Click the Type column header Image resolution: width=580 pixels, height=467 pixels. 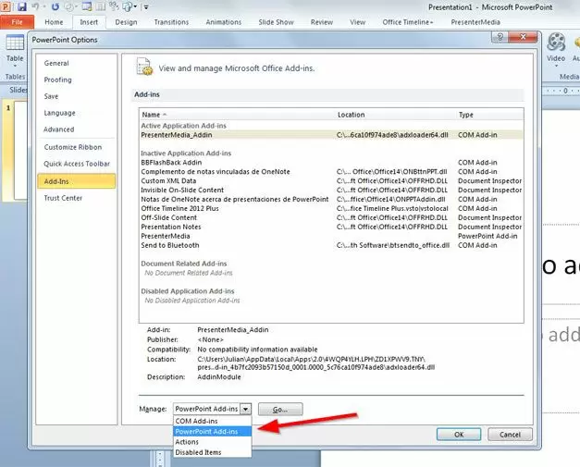click(x=489, y=115)
